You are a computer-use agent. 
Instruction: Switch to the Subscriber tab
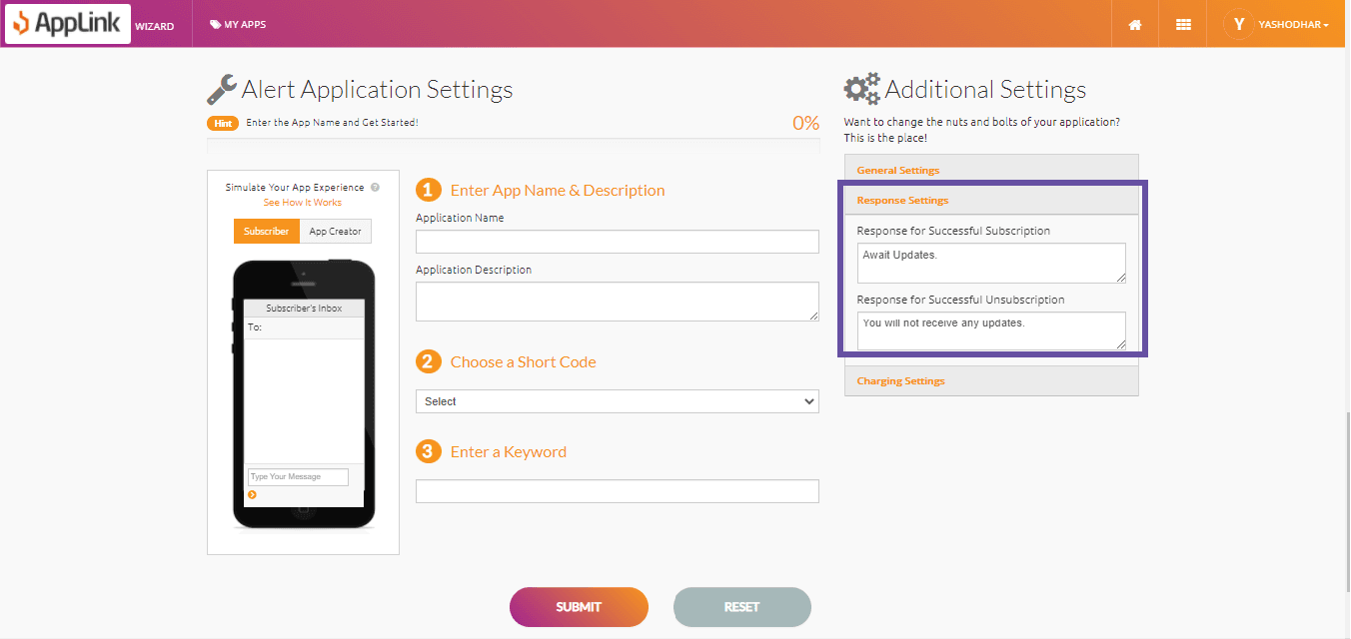tap(266, 231)
